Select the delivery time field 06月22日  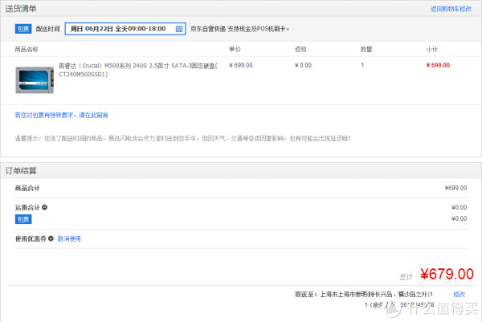click(125, 29)
